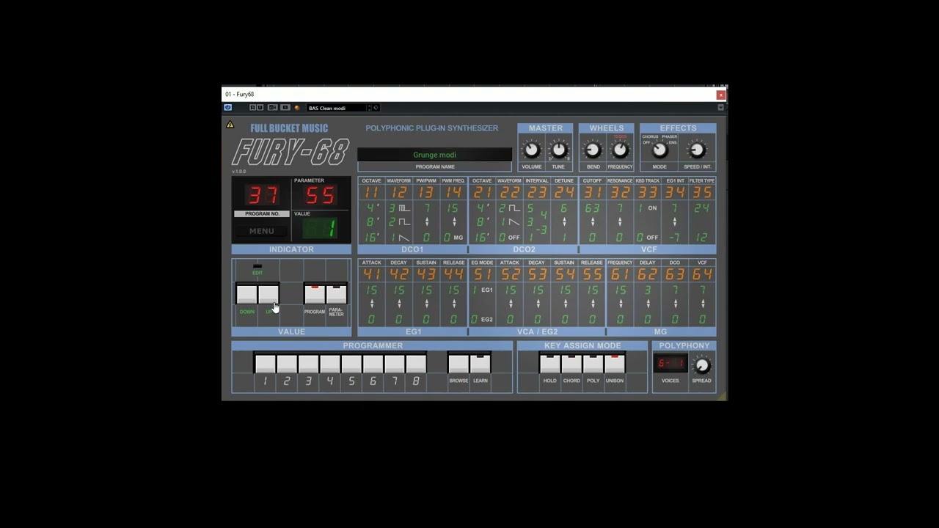The width and height of the screenshot is (939, 528).
Task: Click the red program number 37 display
Action: tap(263, 195)
